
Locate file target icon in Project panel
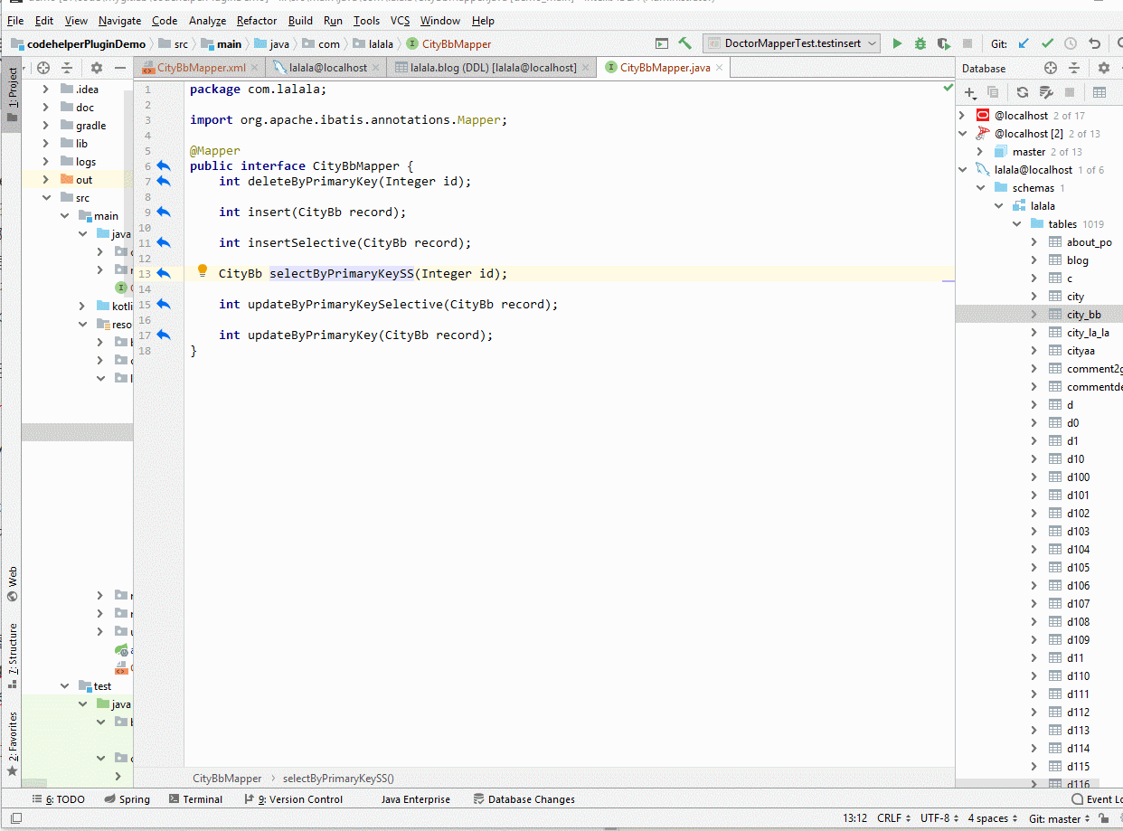(43, 68)
